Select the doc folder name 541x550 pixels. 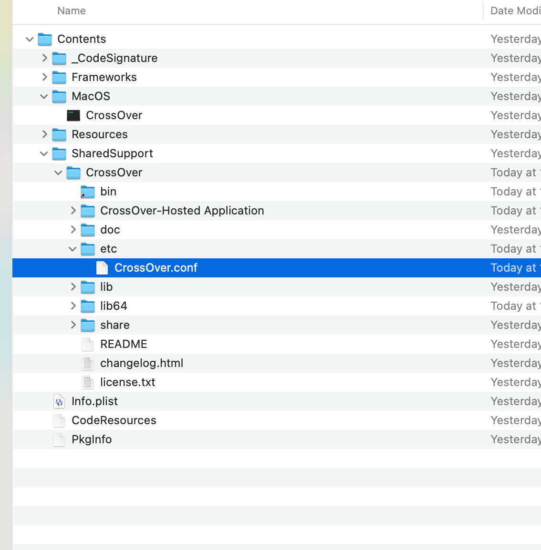pos(110,230)
